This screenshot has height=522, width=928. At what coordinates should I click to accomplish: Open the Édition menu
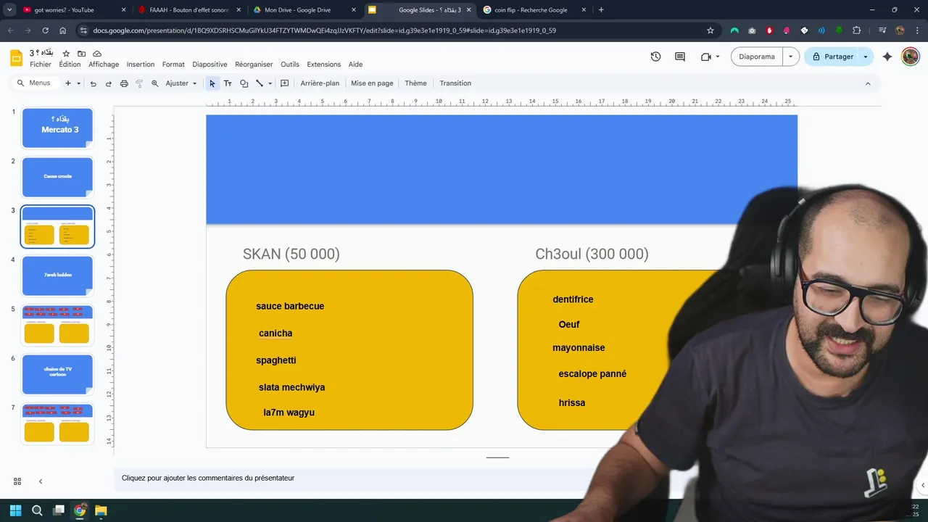pos(70,65)
